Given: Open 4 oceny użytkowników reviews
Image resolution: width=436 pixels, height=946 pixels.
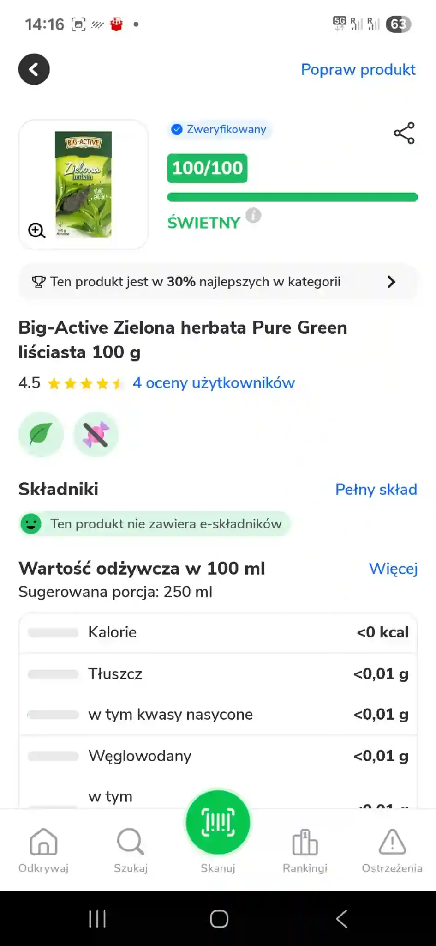Looking at the screenshot, I should [x=214, y=383].
